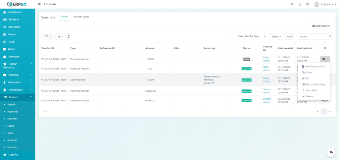Click the search magnifier icon in header
This screenshot has width=339, height=160.
click(x=292, y=4)
